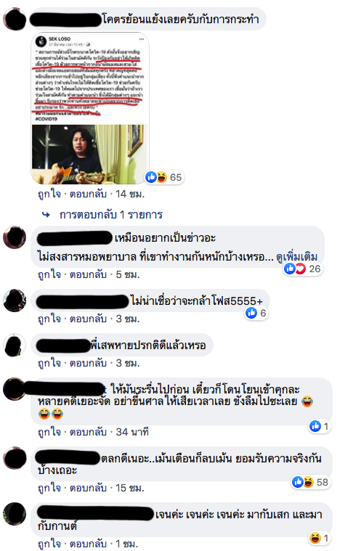Reply to the comment posted 15 ชม. ago
The image size is (353, 551).
(88, 488)
